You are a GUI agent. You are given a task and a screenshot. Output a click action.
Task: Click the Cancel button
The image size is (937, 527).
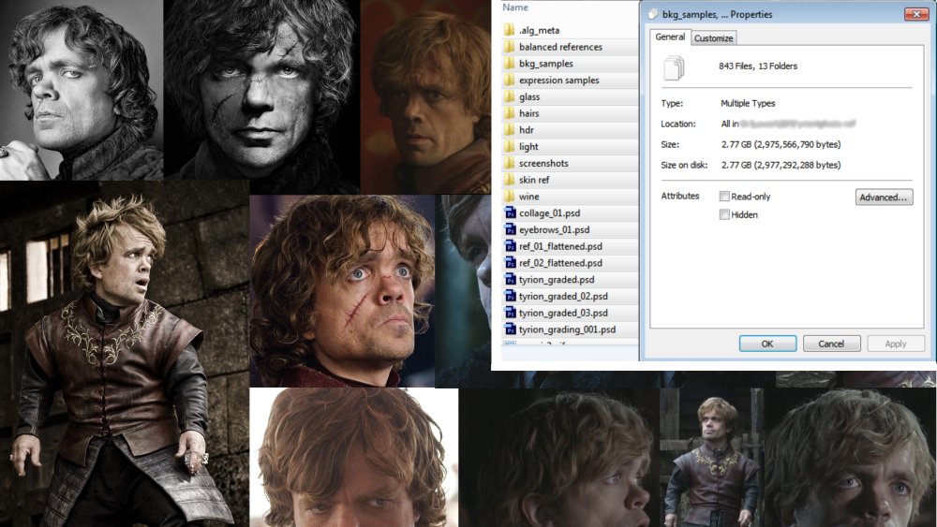click(x=831, y=344)
